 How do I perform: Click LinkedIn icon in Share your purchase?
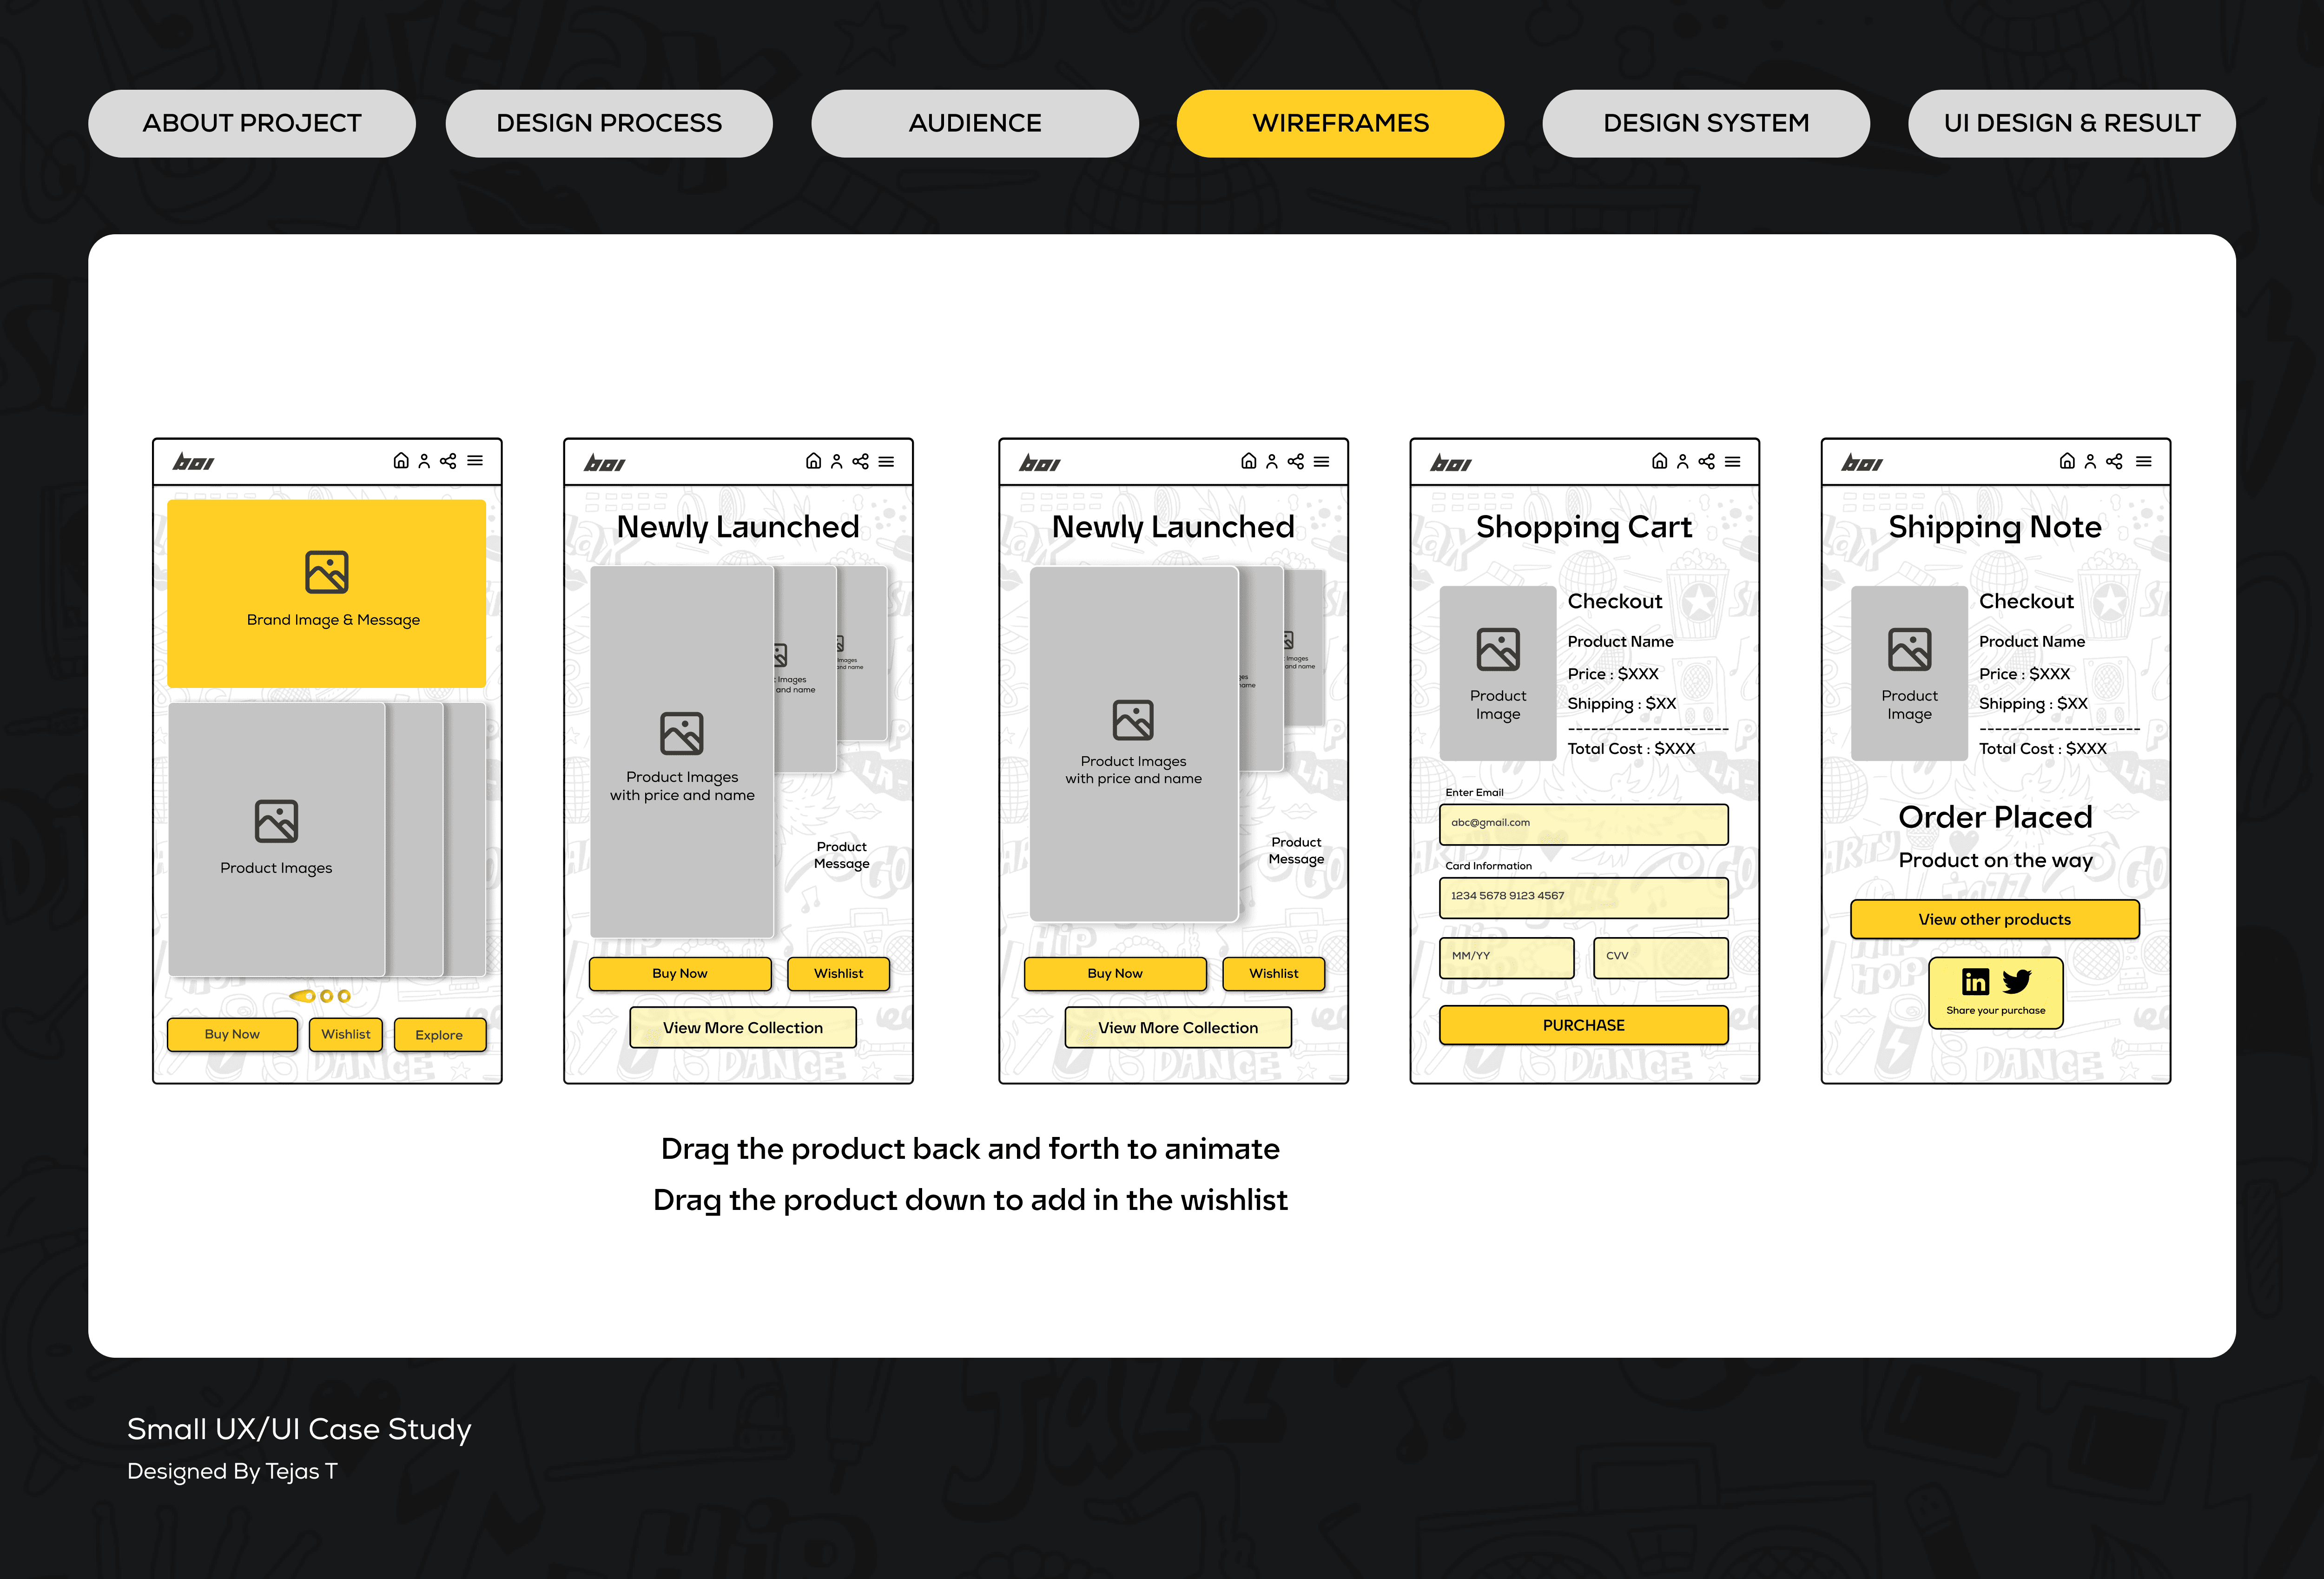[1975, 982]
